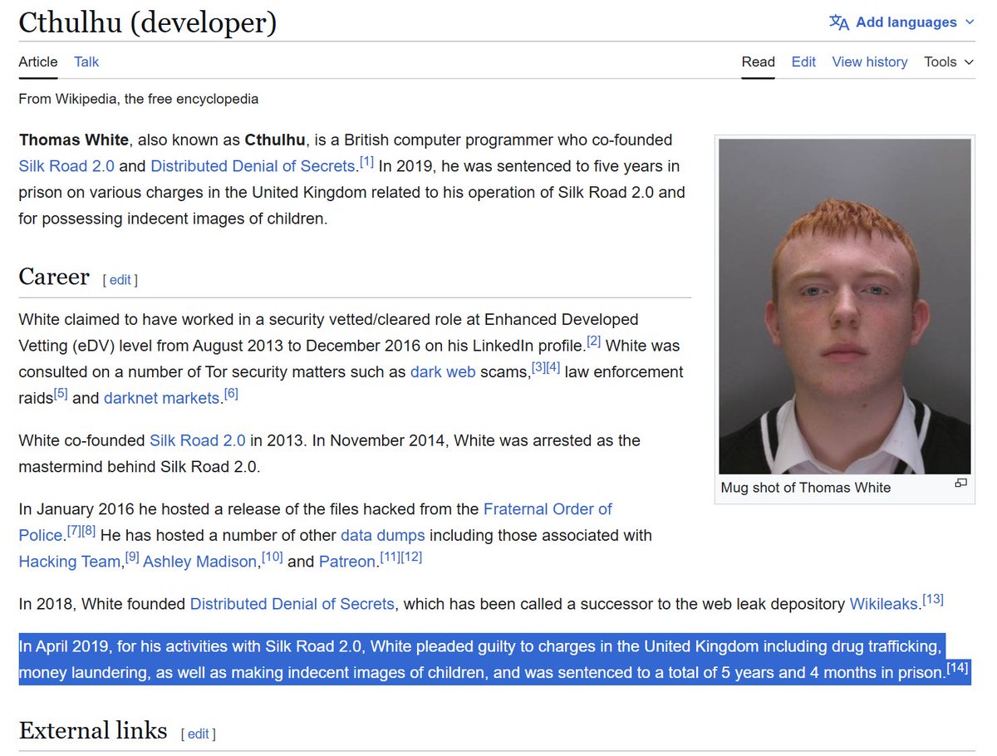Open the Hacking Team link
This screenshot has width=997, height=756.
pyautogui.click(x=70, y=562)
